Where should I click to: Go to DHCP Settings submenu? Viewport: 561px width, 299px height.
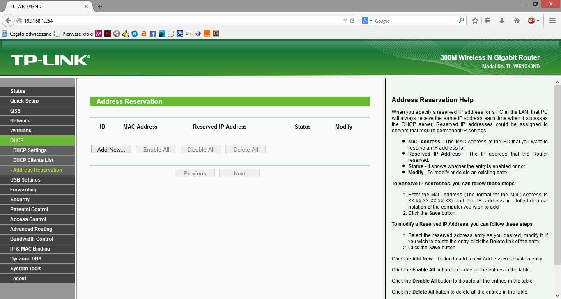37,150
